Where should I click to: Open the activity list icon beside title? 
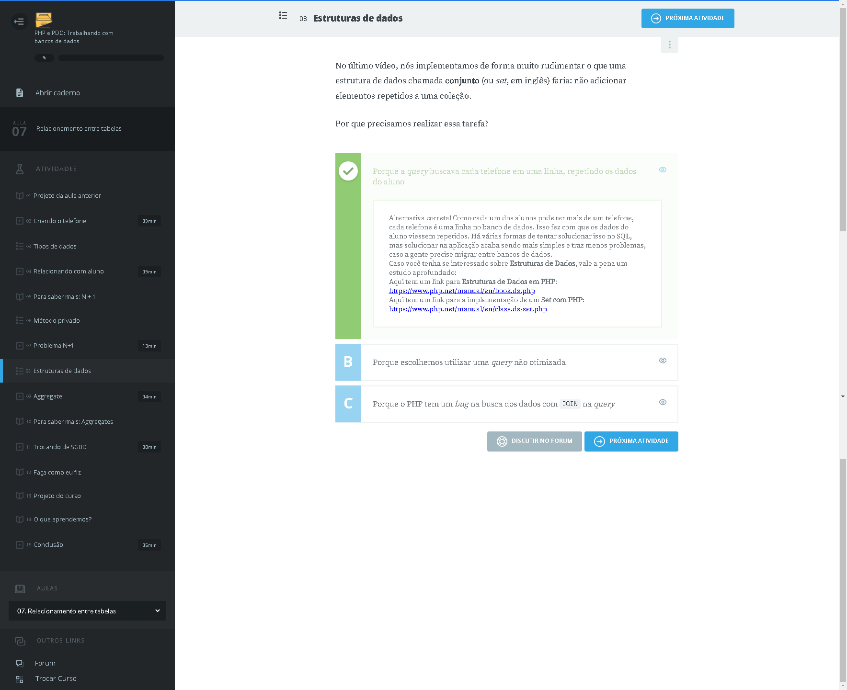(283, 16)
